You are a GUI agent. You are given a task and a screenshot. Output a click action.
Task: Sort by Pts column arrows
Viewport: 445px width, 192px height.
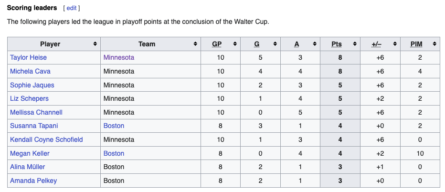click(354, 44)
